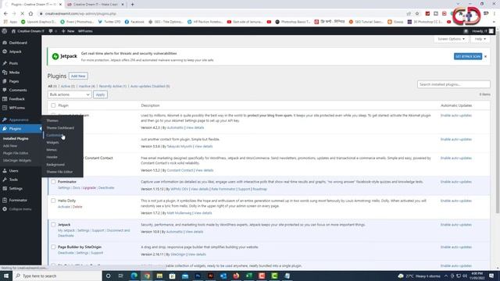Screen dimensions: 500x281
Task: Open the WPForms sidebar icon
Action: [5, 108]
